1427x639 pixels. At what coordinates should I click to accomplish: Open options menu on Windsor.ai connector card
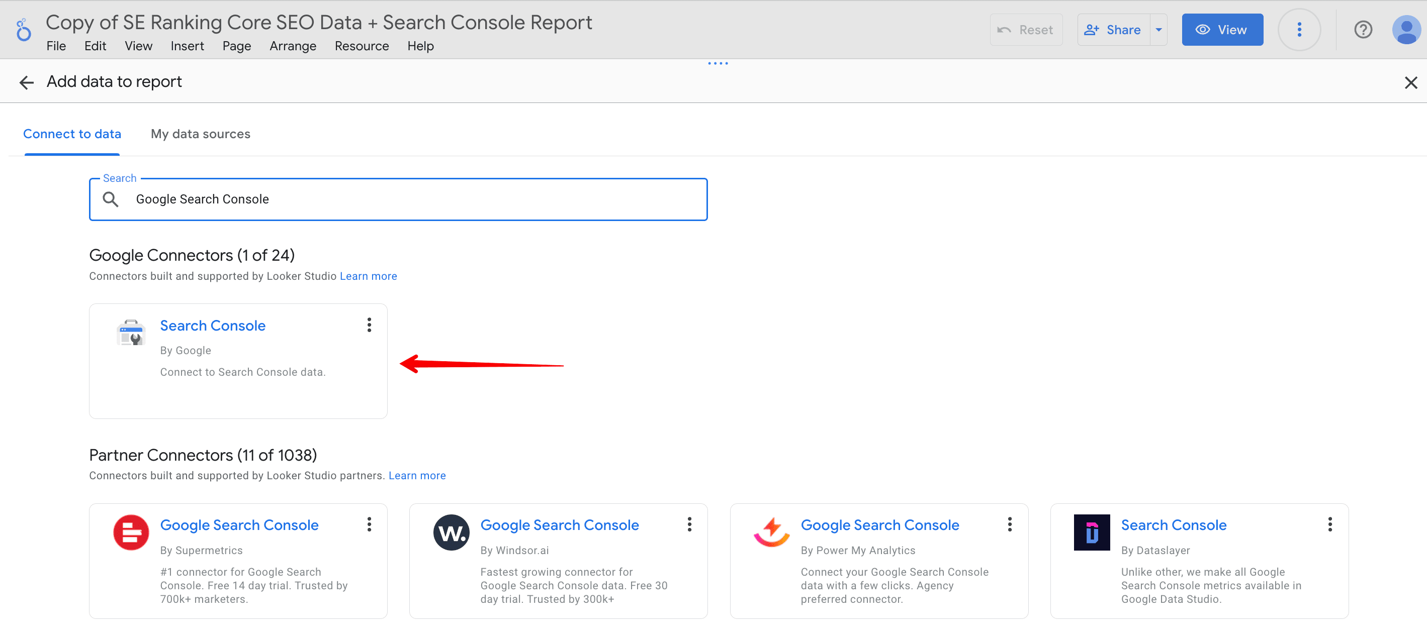point(689,524)
